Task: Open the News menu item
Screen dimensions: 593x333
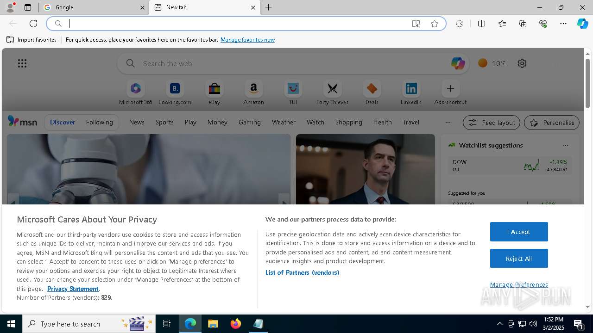Action: (137, 122)
